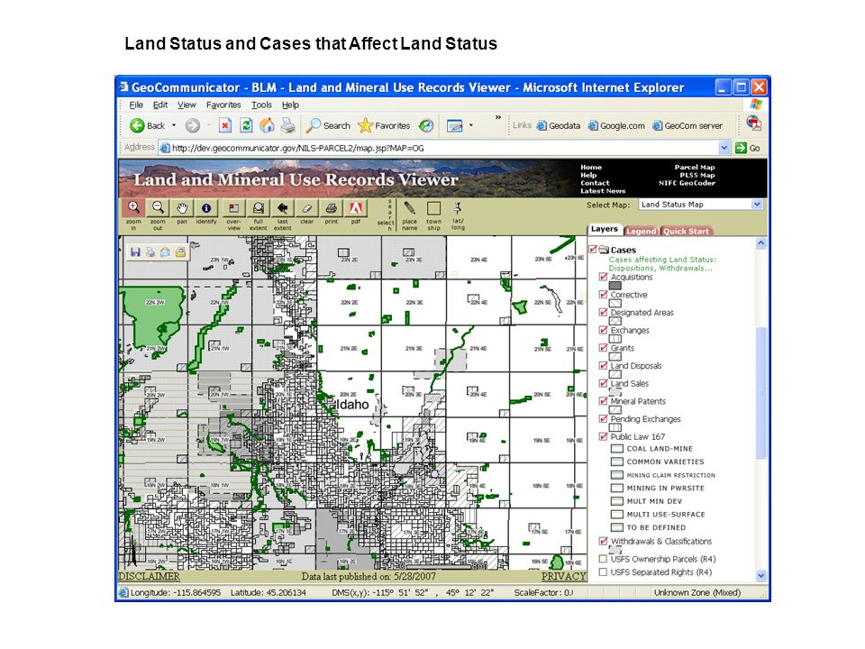Open the overview map tool
This screenshot has width=865, height=649.
click(233, 208)
